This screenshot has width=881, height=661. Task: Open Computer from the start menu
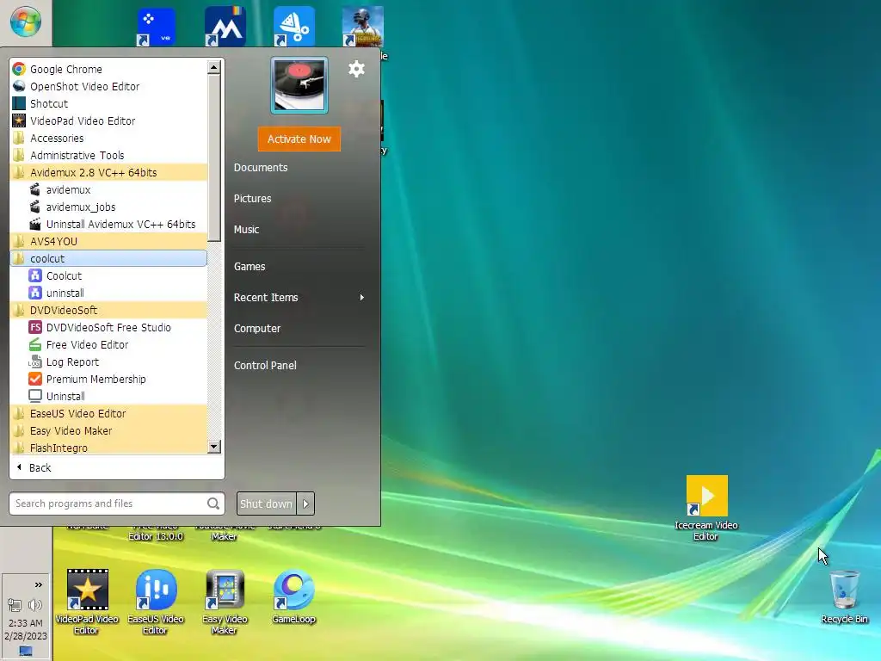[x=256, y=328]
